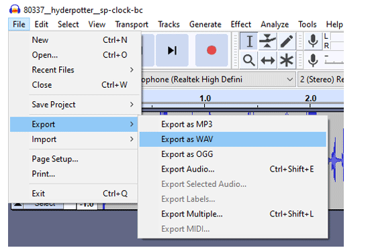372x248 pixels.
Task: Open the microphone device dropdown
Action: 218,79
